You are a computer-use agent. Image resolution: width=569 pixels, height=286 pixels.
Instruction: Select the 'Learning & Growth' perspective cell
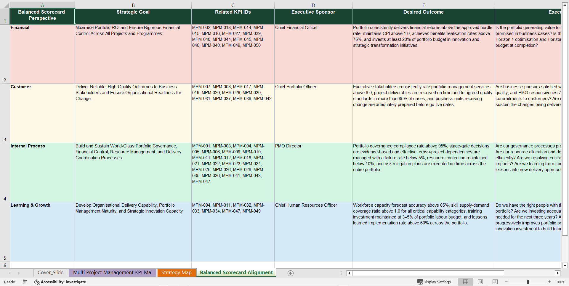click(x=42, y=232)
